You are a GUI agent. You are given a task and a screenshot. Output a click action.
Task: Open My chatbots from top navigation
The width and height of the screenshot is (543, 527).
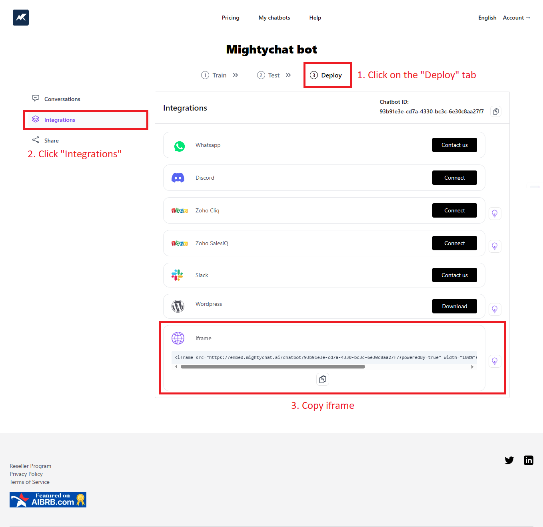274,18
